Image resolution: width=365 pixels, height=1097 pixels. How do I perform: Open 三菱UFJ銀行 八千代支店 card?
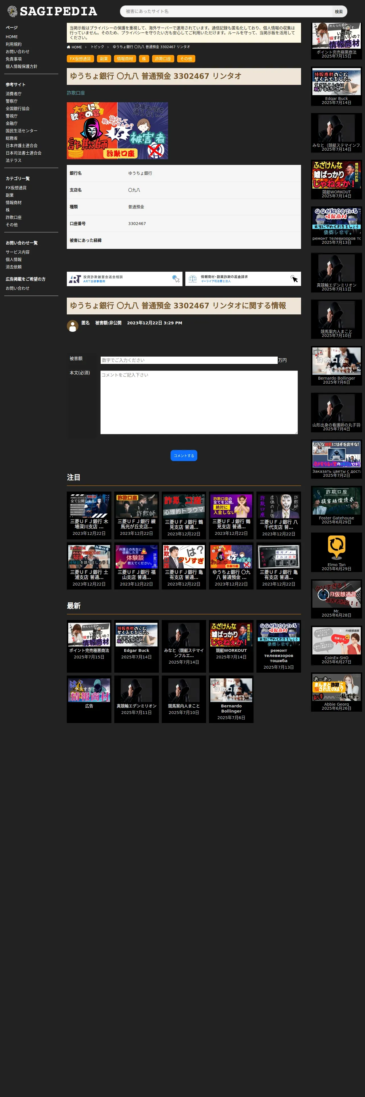click(x=278, y=516)
